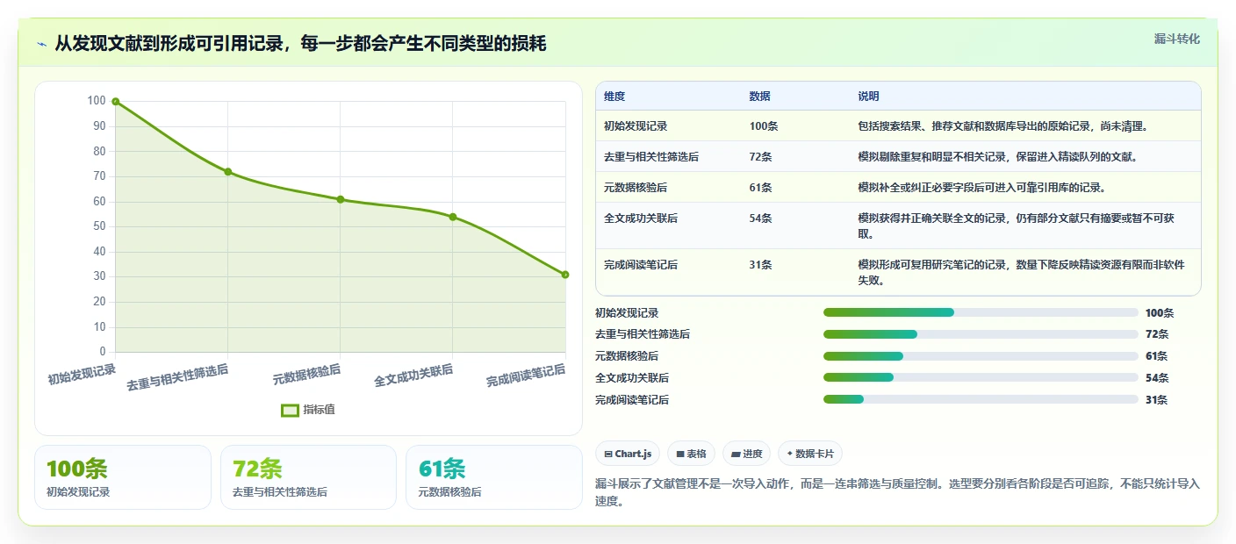Click the icon in the Chart.js chip
1236x544 pixels.
point(607,454)
